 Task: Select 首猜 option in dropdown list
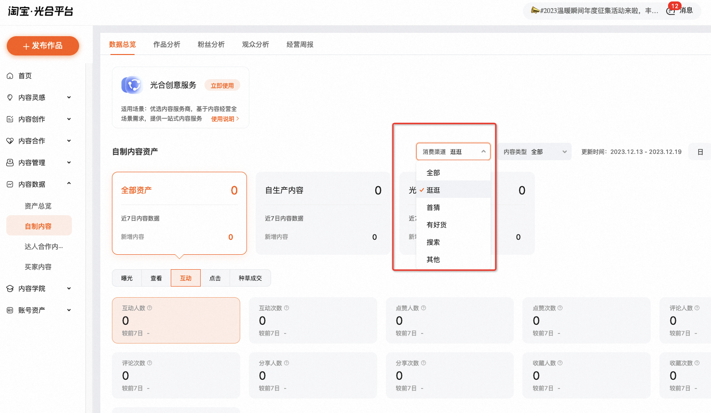[453, 207]
